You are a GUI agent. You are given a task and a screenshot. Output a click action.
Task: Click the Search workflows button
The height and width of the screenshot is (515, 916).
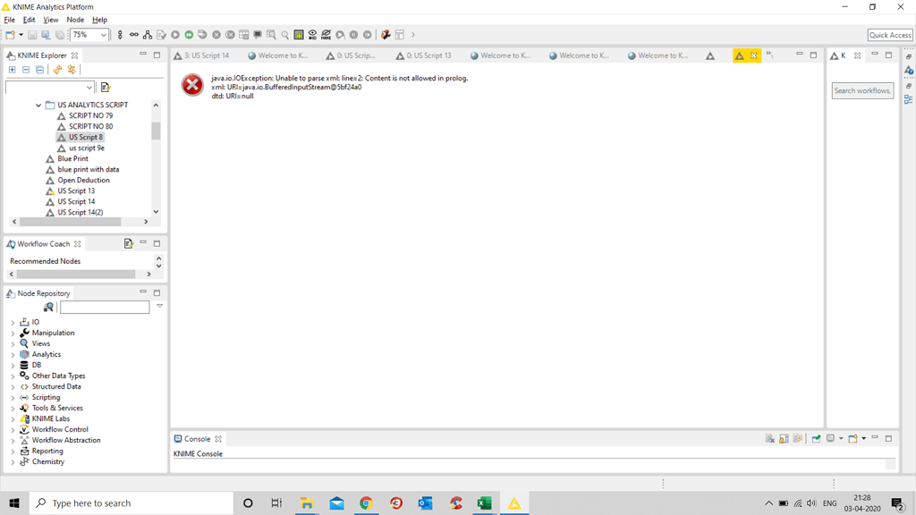(861, 90)
